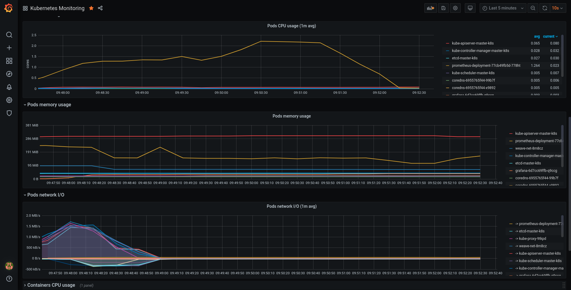This screenshot has height=290, width=571.
Task: Open the 10s refresh interval dropdown
Action: pyautogui.click(x=558, y=8)
